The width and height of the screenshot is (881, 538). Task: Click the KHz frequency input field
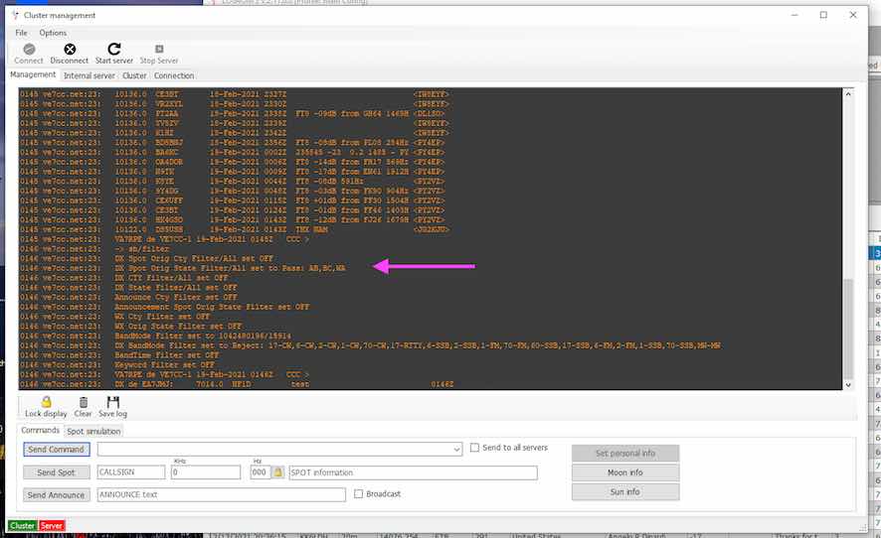tap(206, 472)
